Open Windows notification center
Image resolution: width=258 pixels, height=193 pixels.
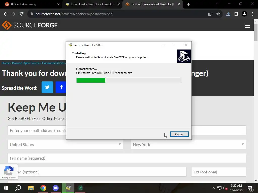(250, 188)
